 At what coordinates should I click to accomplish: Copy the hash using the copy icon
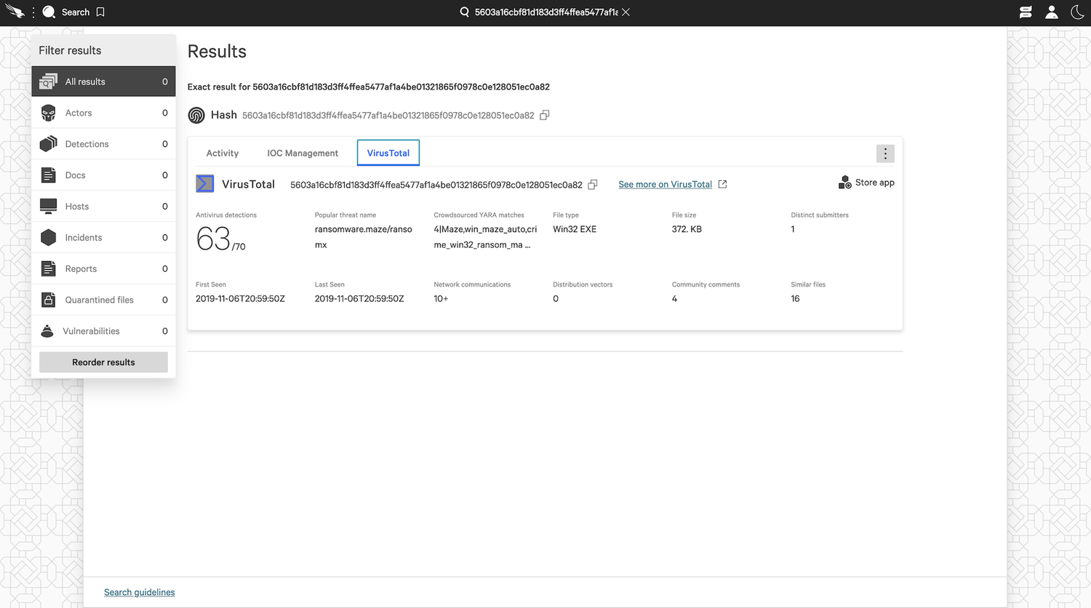[544, 115]
